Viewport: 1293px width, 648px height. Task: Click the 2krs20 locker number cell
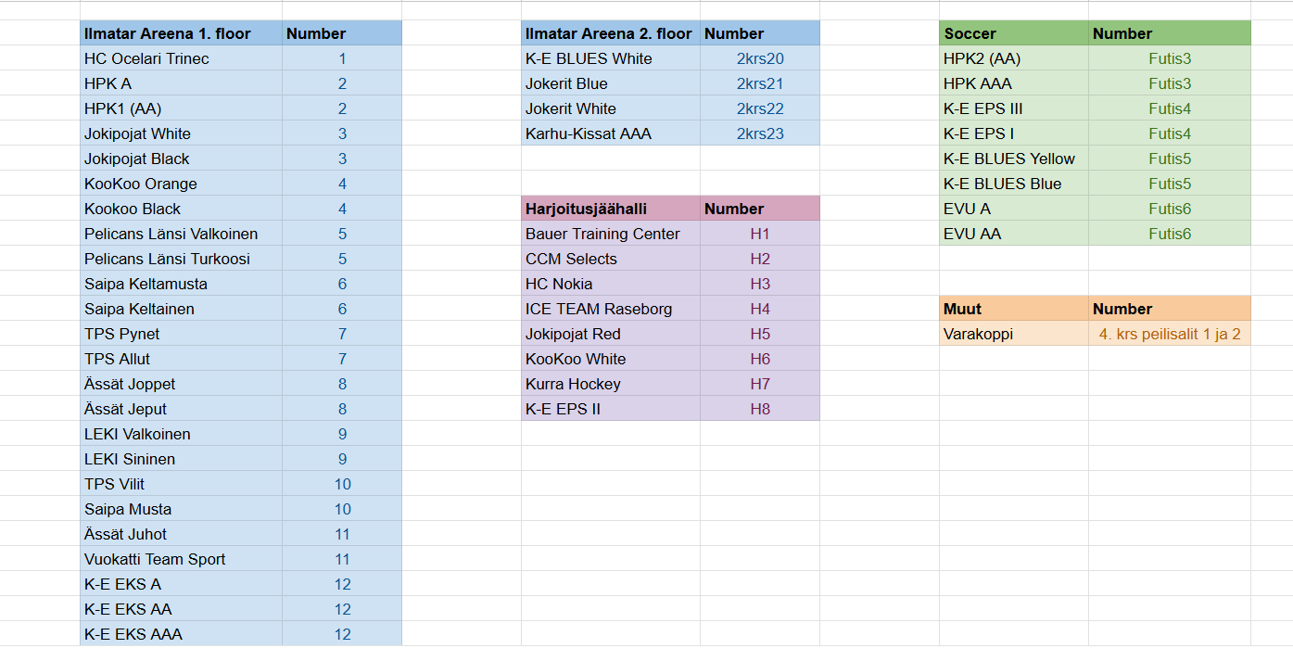[x=760, y=58]
